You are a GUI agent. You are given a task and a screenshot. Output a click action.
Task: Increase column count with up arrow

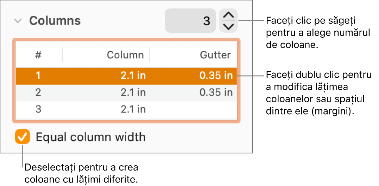tap(228, 15)
